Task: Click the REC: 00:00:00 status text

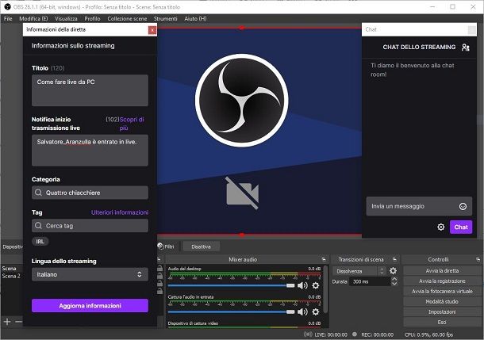Action: click(x=377, y=334)
